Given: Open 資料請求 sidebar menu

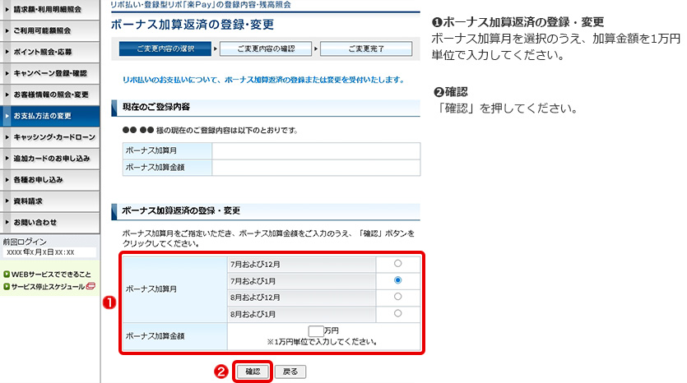Looking at the screenshot, I should pos(49,201).
